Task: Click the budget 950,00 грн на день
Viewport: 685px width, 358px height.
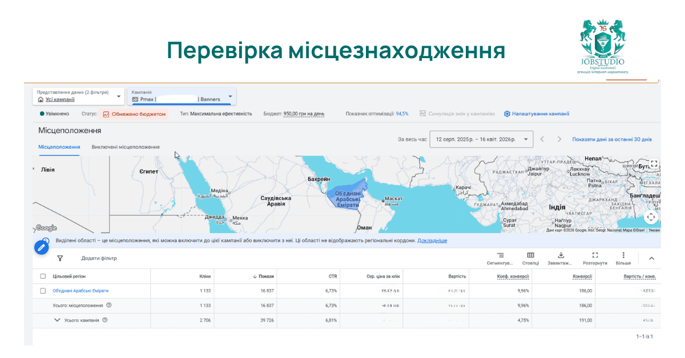Action: point(304,113)
